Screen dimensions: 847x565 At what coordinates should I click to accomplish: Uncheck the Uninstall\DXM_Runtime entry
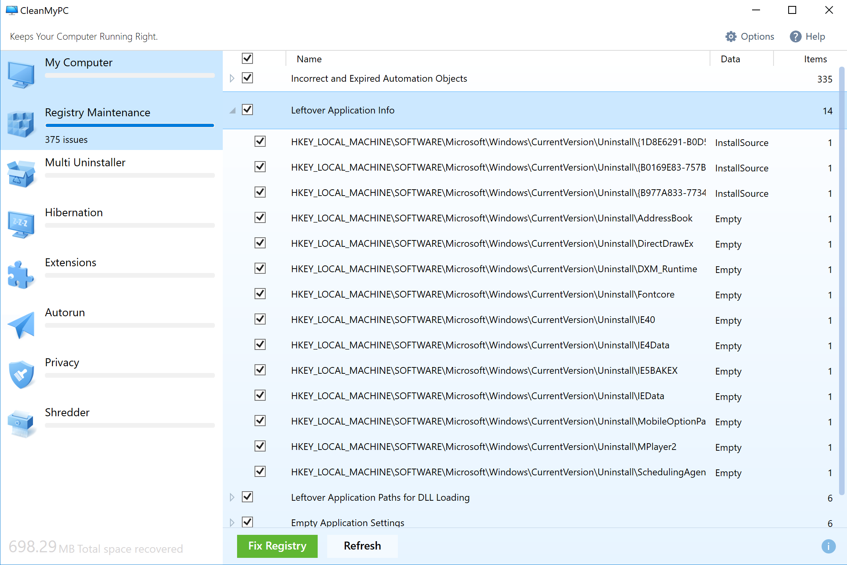(x=260, y=268)
